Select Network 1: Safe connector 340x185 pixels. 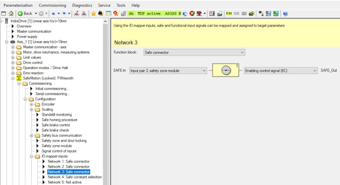(x=68, y=161)
